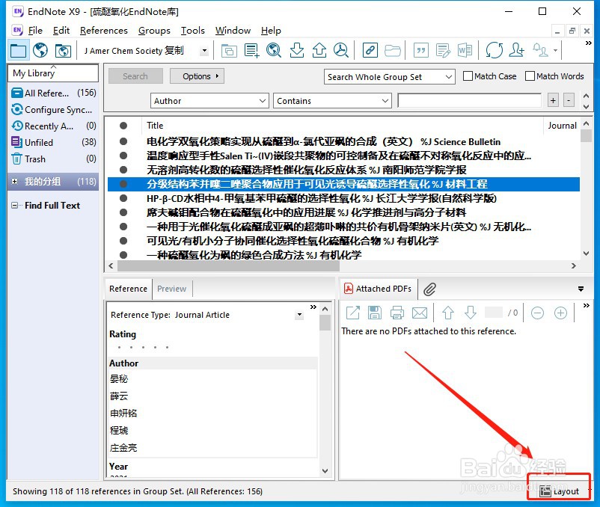
Task: Select All References group
Action: point(54,93)
